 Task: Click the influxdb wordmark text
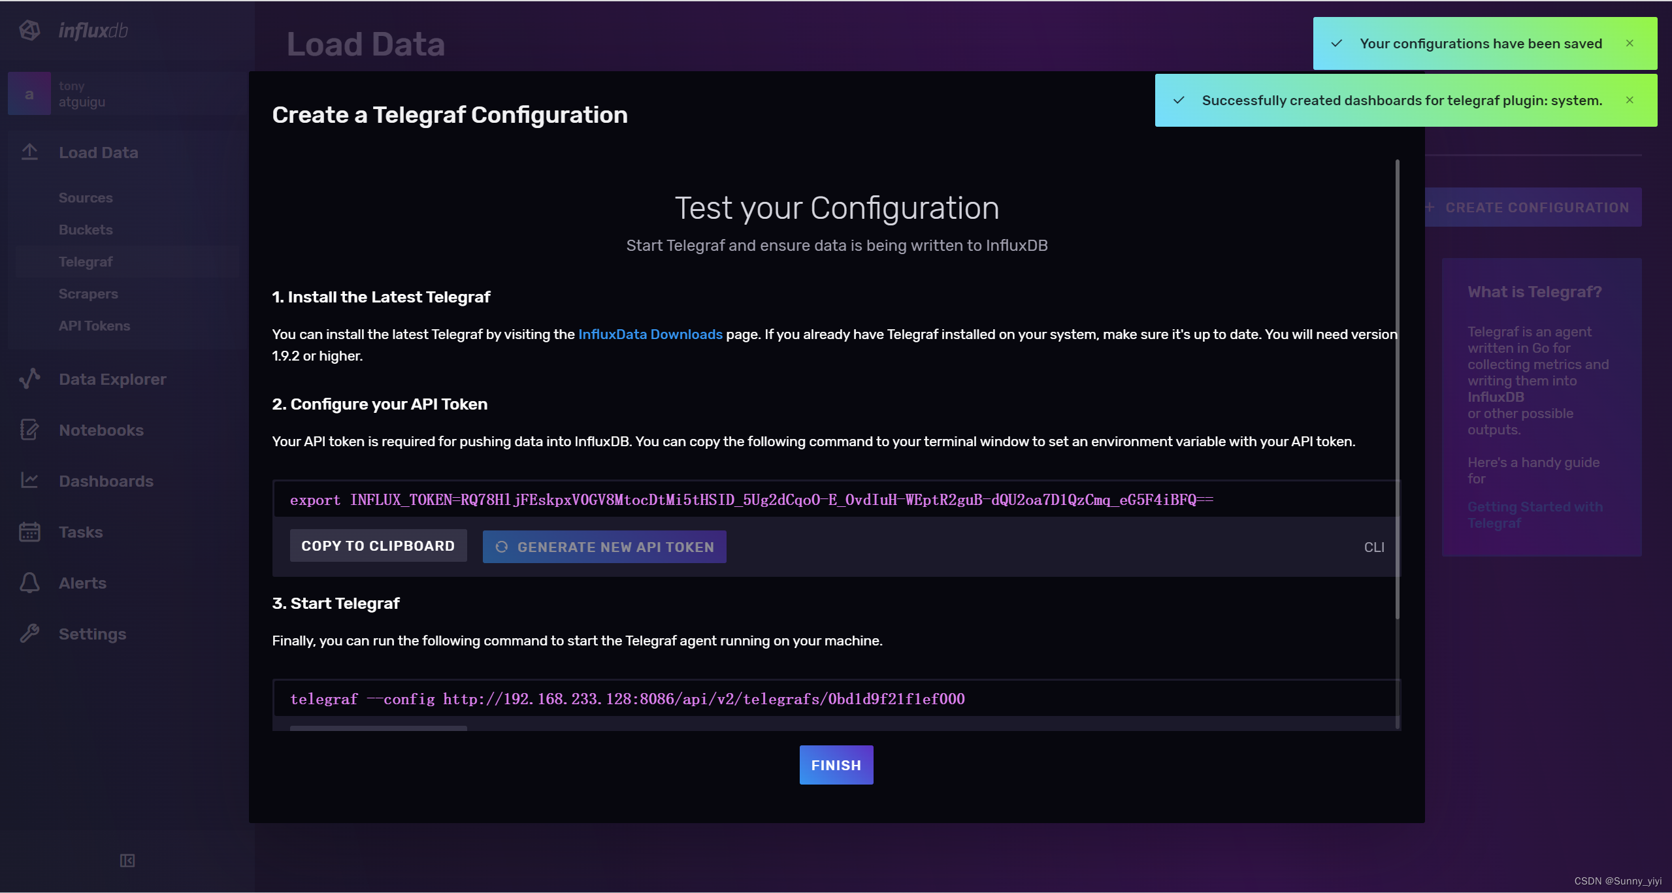pyautogui.click(x=93, y=31)
